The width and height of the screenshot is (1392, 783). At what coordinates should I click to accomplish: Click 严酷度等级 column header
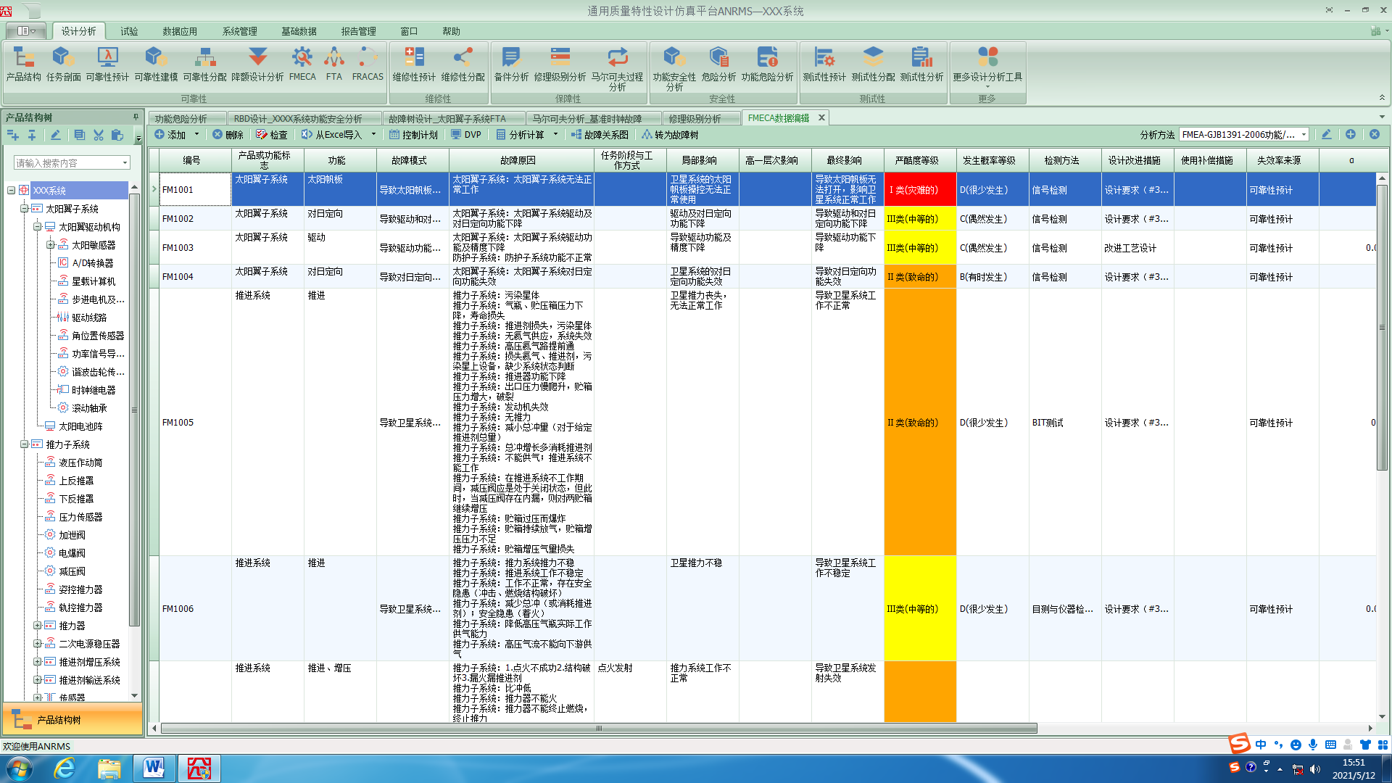point(920,160)
